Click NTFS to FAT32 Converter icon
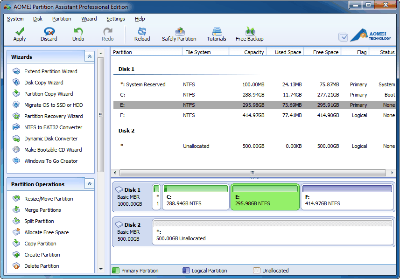The image size is (400, 279). [x=16, y=127]
